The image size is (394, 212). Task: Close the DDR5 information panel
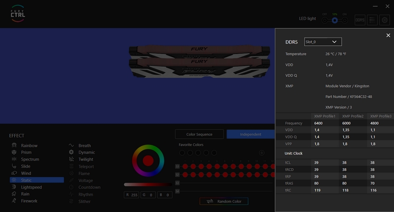(x=388, y=35)
